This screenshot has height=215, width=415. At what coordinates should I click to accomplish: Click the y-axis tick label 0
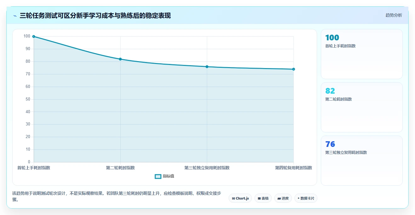pyautogui.click(x=29, y=162)
